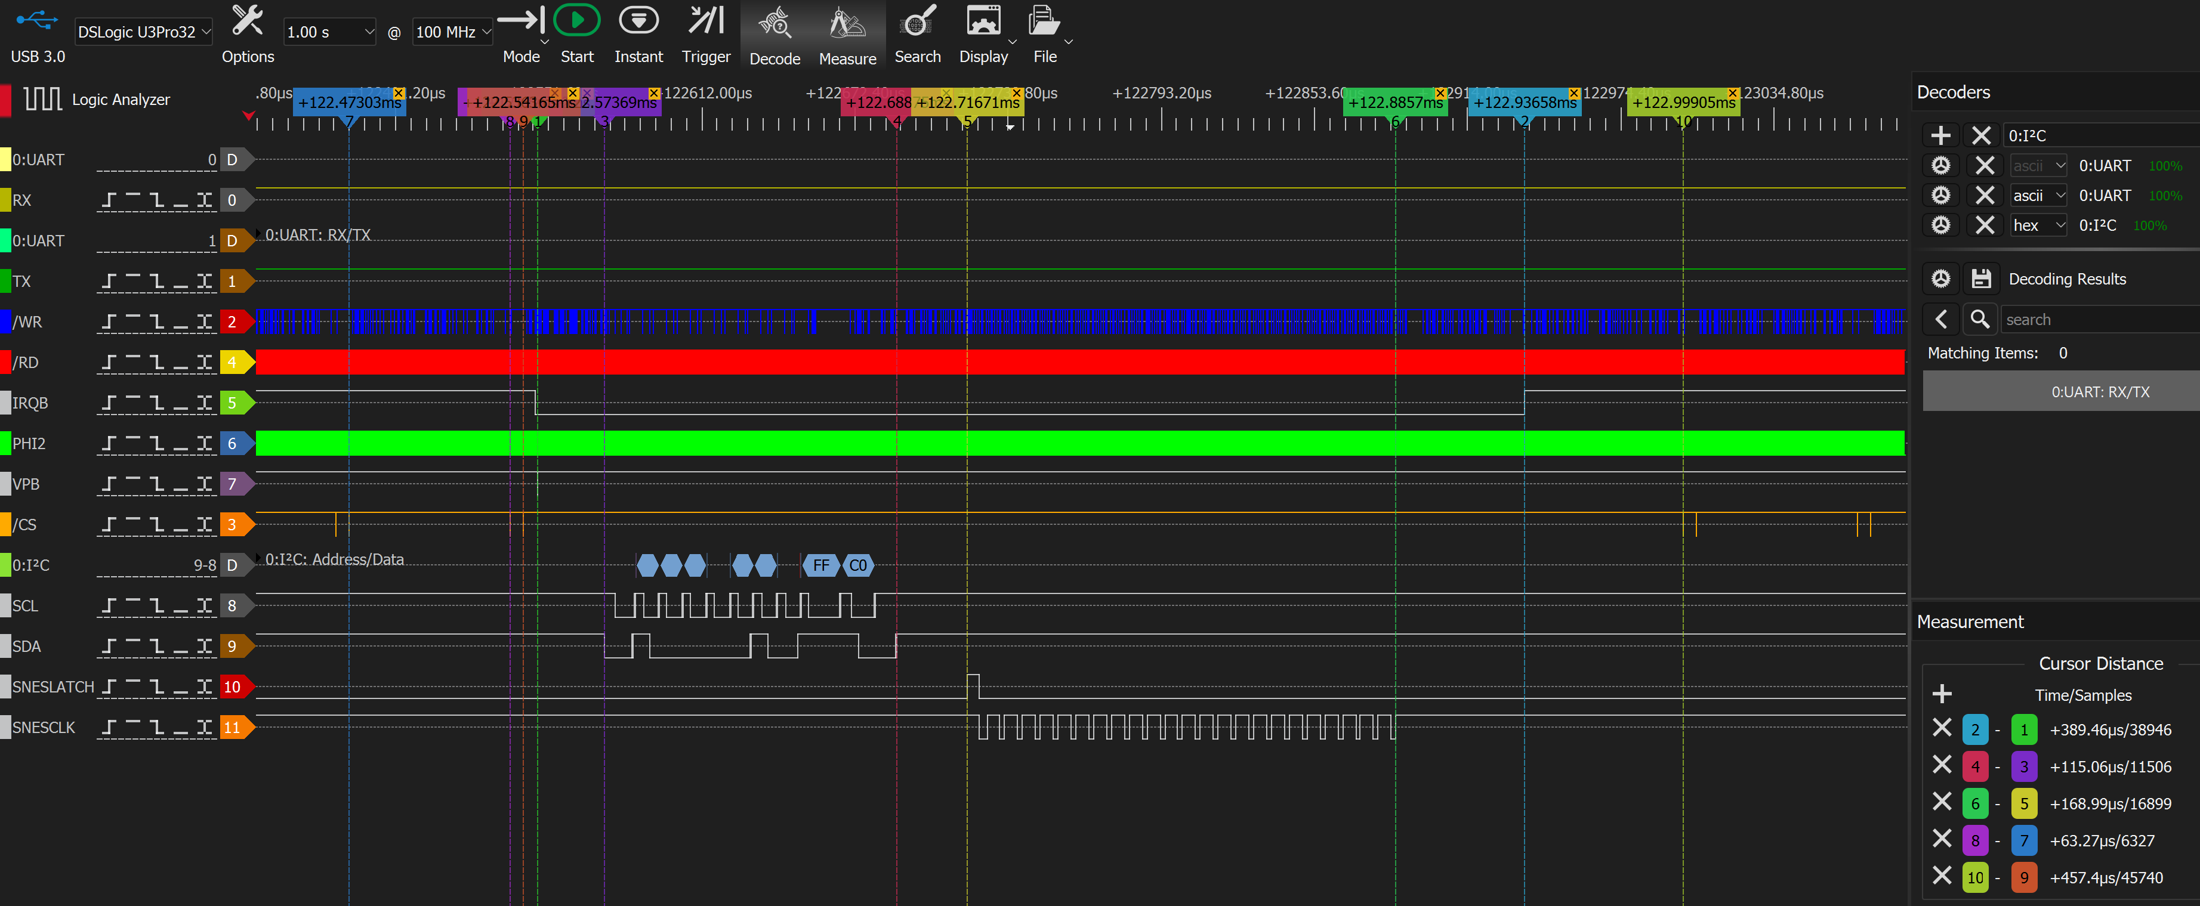Save decoding results with disk icon
The width and height of the screenshot is (2200, 906).
click(1982, 279)
